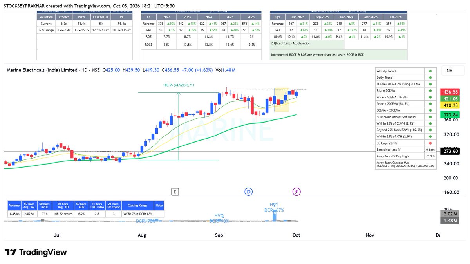Click the Volume header in stats table
The width and height of the screenshot is (470, 264).
click(x=14, y=205)
